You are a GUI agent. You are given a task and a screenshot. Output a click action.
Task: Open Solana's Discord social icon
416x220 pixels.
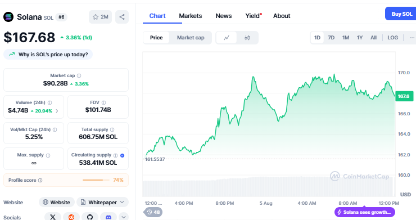(x=108, y=217)
